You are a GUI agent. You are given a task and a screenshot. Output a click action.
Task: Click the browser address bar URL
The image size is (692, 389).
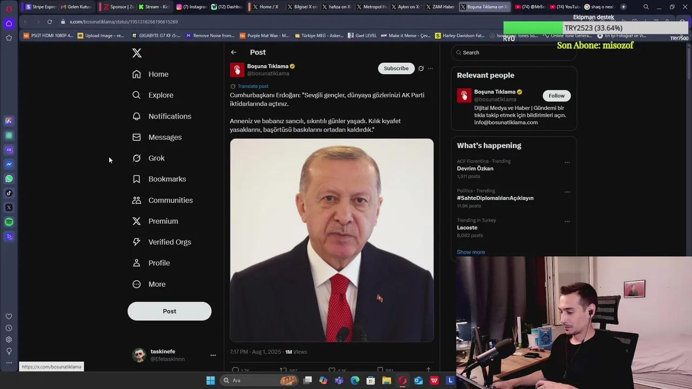coord(124,22)
